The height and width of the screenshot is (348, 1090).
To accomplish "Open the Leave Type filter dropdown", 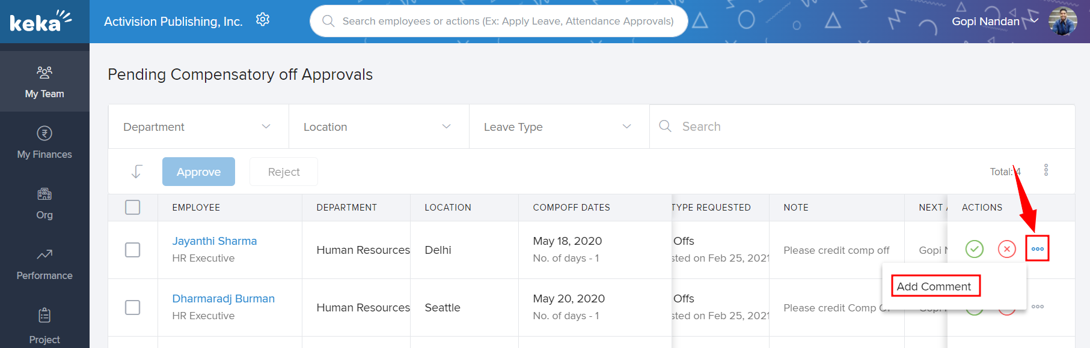I will (559, 127).
